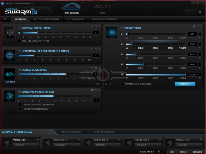Reset the Double-Click Speed panel

coord(96,68)
